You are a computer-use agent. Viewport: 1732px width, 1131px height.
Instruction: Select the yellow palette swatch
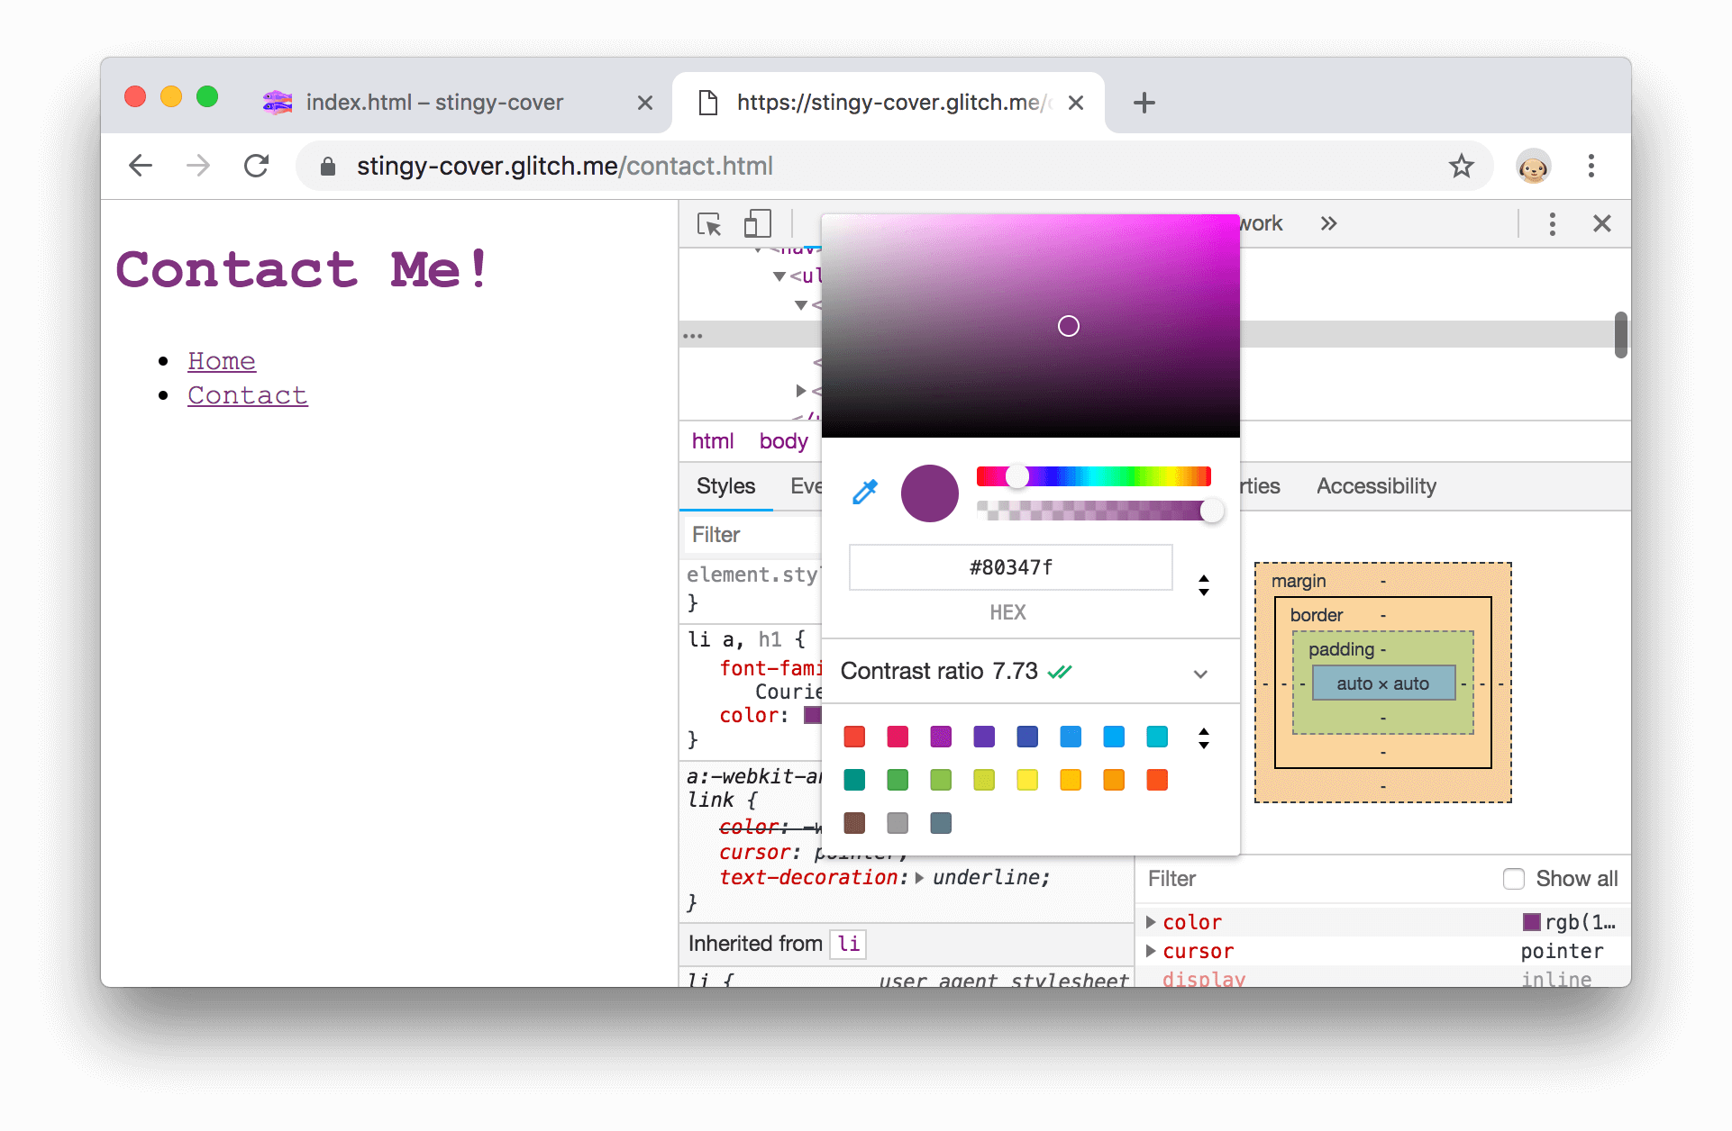point(1027,780)
